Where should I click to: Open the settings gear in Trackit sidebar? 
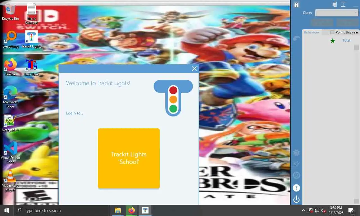[296, 153]
